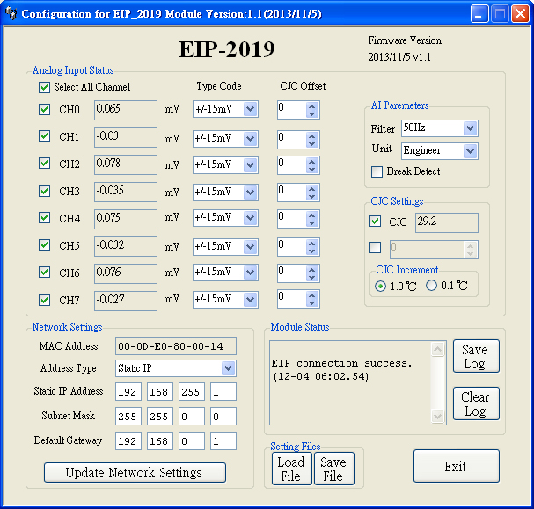Expand the Address Type Static IP dropdown
Screen dimensions: 534x509
click(229, 368)
